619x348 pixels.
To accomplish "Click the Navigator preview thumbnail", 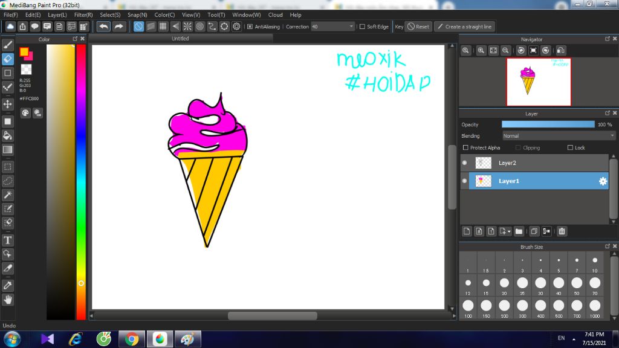I will 539,82.
